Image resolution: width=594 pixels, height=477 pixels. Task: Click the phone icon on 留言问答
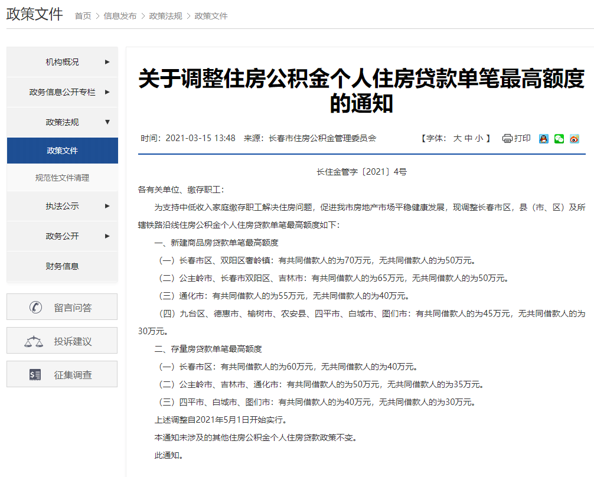click(x=35, y=307)
